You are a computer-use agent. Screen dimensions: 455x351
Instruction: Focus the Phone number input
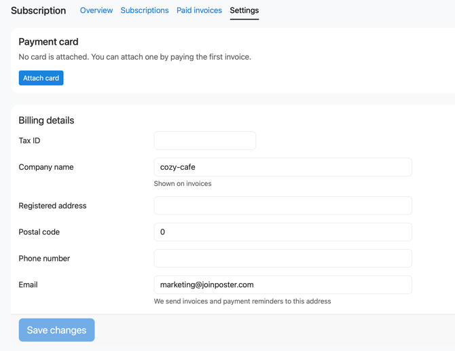[283, 259]
